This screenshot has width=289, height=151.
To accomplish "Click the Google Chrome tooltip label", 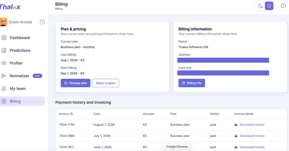I will point(177,147).
